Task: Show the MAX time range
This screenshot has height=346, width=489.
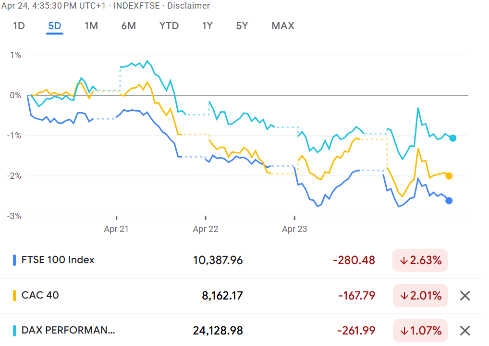Action: pyautogui.click(x=283, y=26)
